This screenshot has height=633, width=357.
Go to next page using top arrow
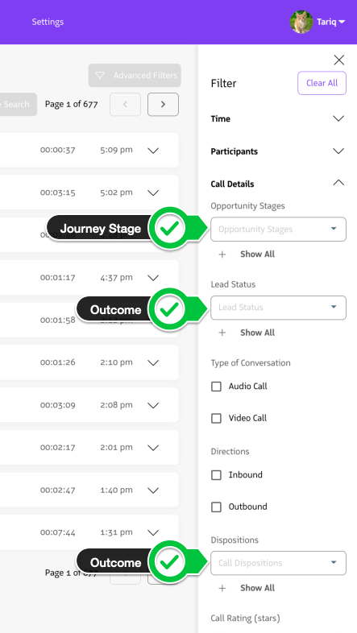pos(163,104)
